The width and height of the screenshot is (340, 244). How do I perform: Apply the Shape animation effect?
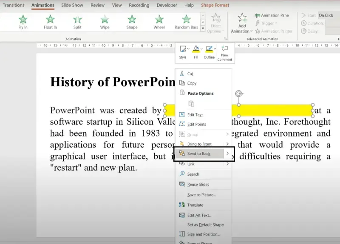[132, 22]
